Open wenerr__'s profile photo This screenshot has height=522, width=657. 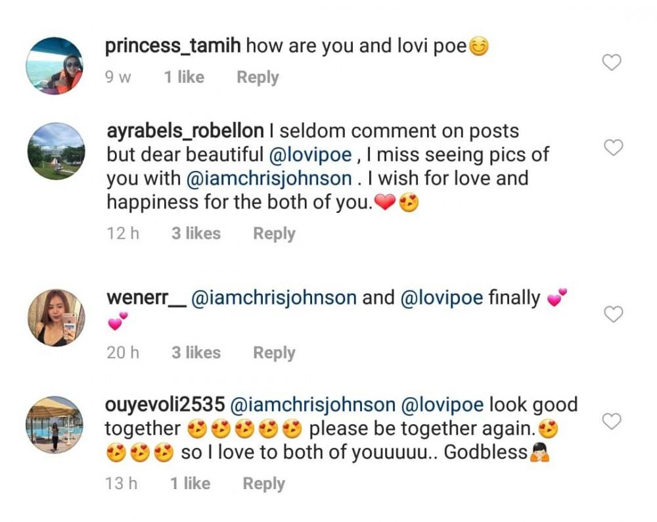[x=55, y=318]
